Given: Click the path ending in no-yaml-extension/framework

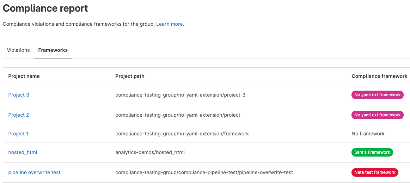Looking at the screenshot, I should [x=182, y=134].
